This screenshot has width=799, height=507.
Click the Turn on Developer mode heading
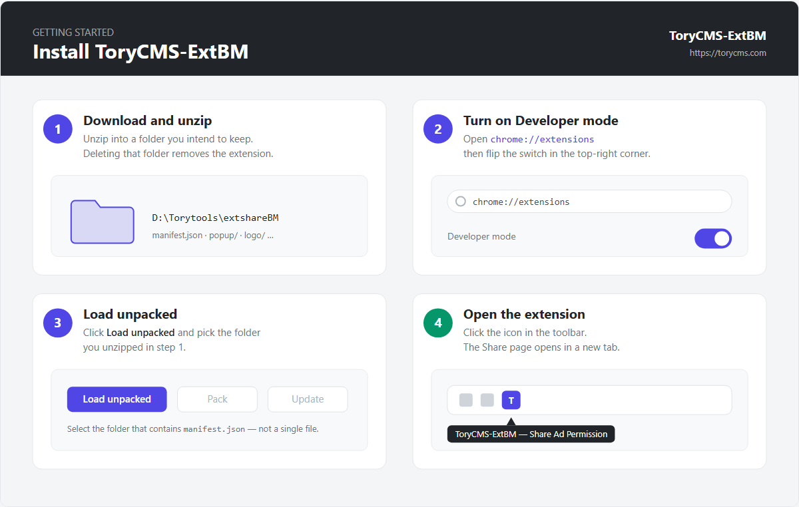541,120
